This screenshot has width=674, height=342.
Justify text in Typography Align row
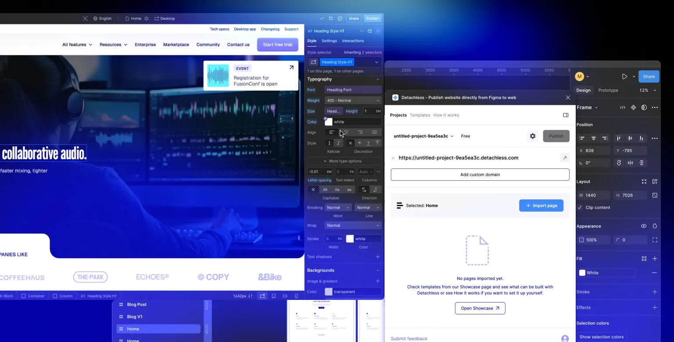click(374, 132)
